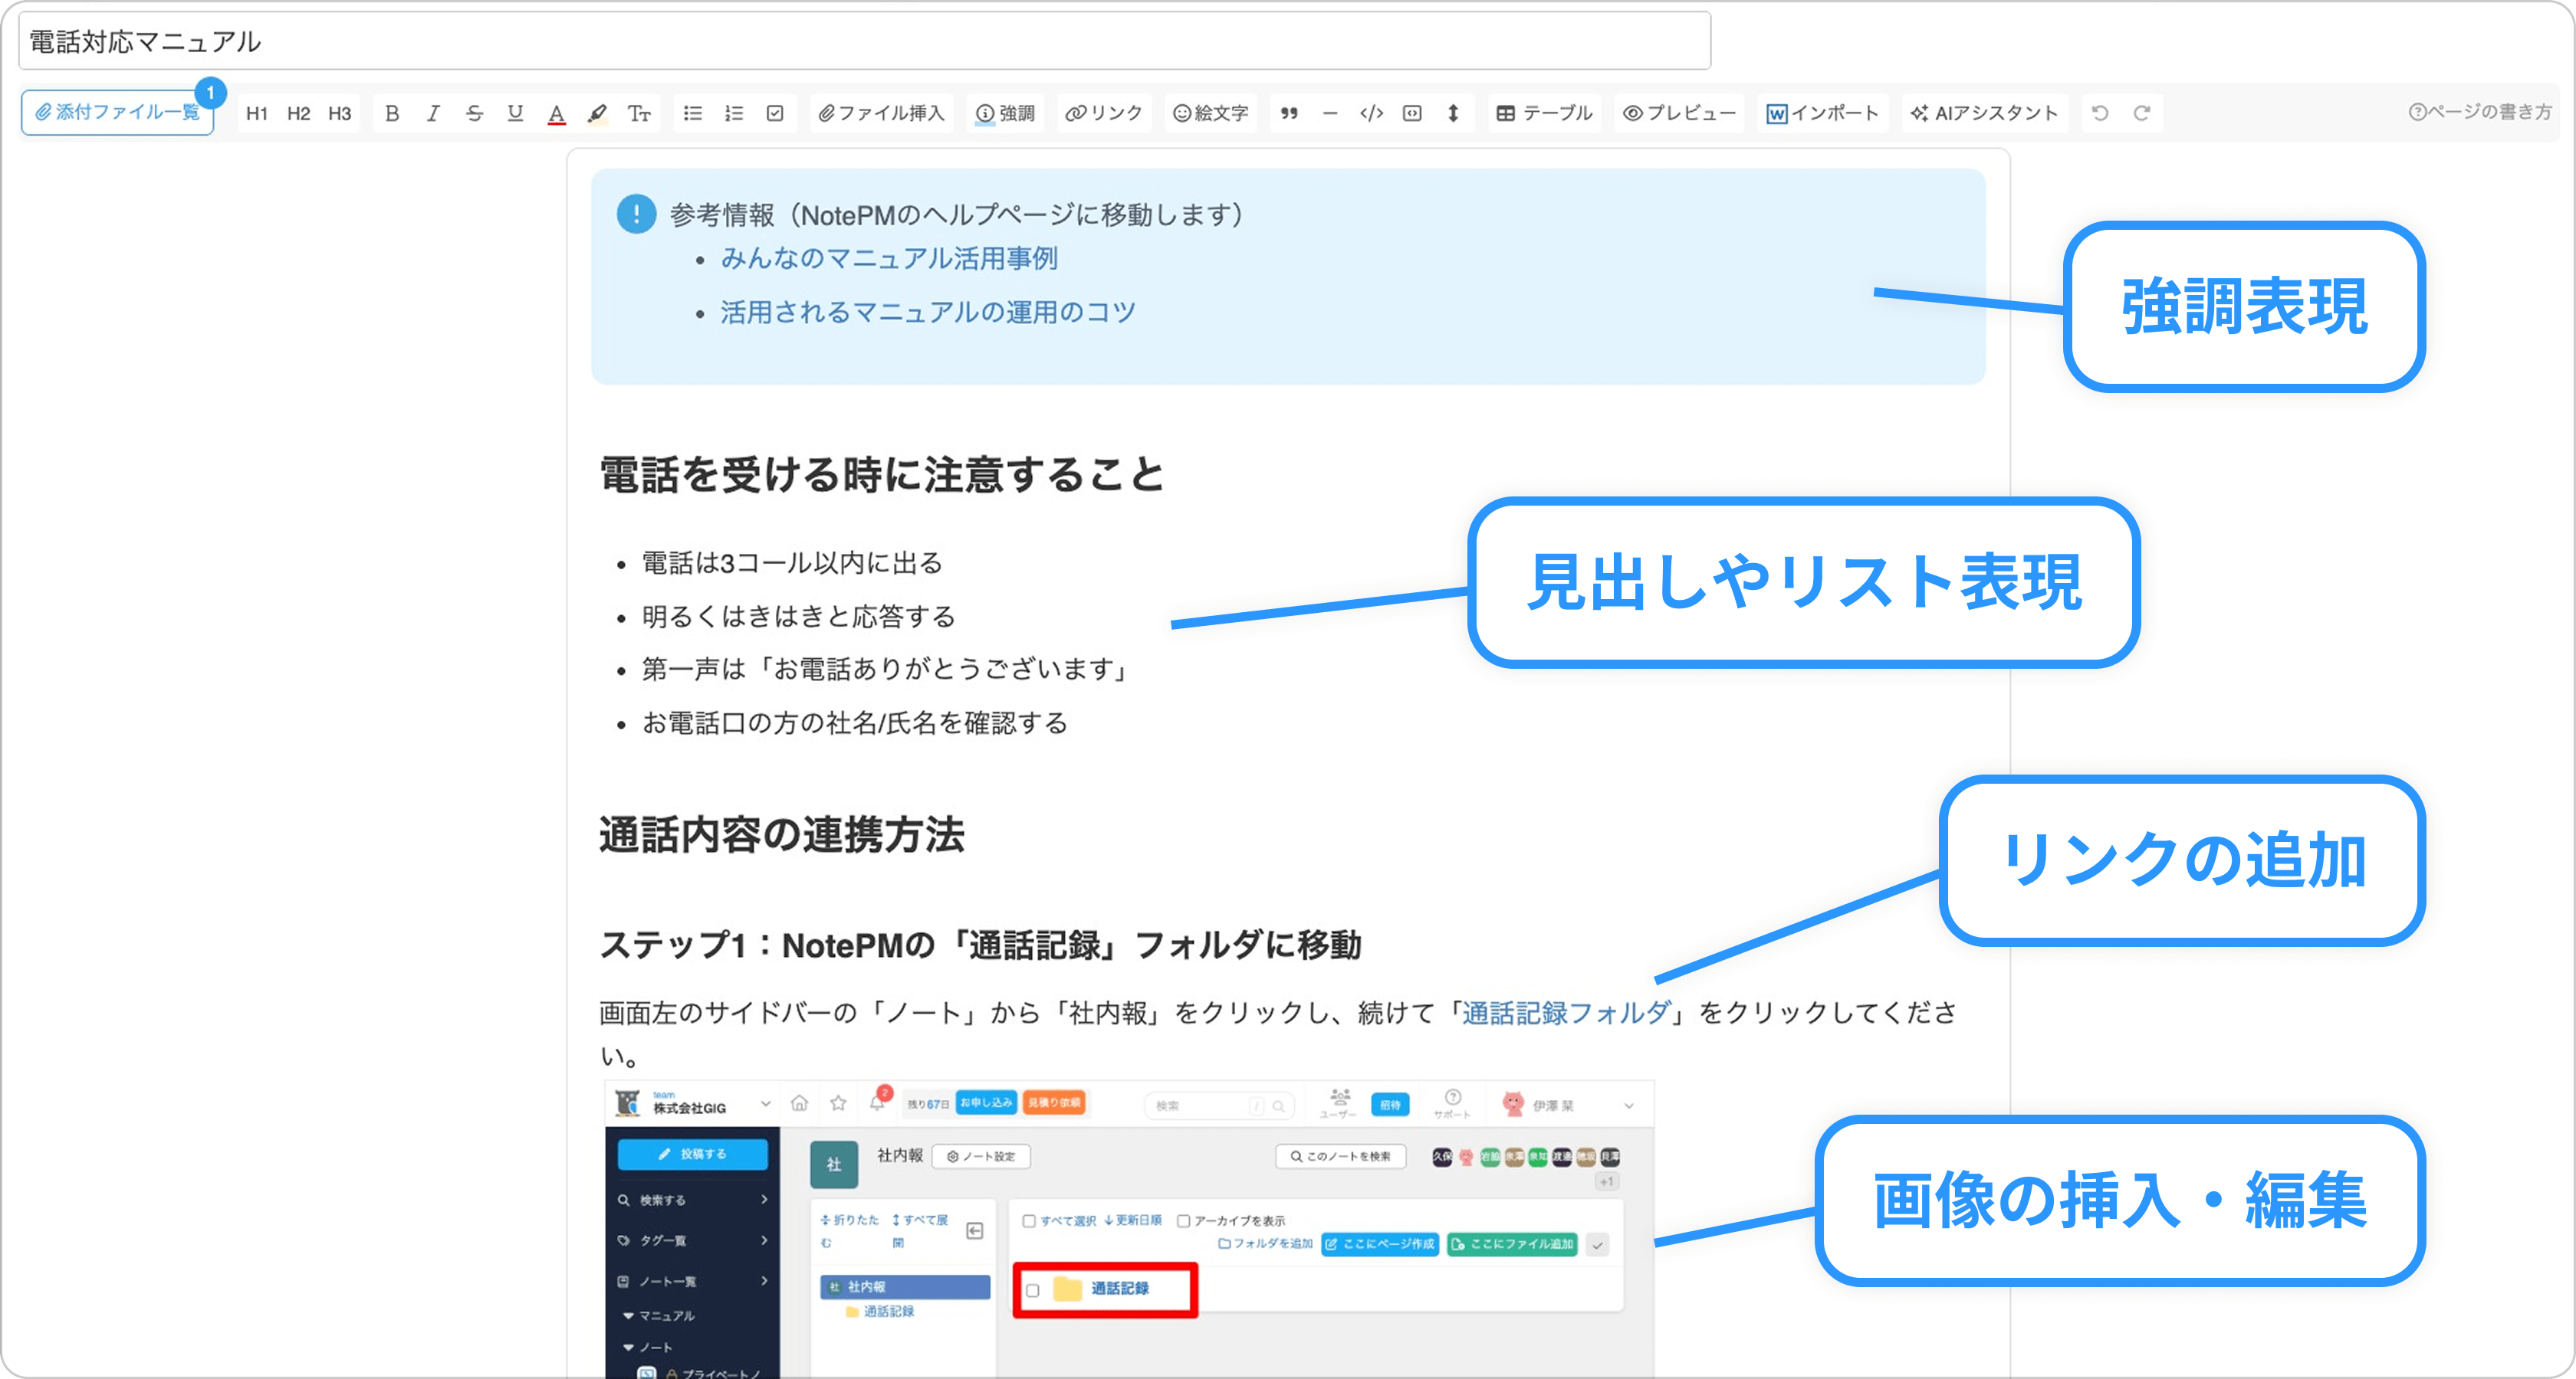Apply strikethrough formatting
The height and width of the screenshot is (1379, 2576).
(x=474, y=113)
